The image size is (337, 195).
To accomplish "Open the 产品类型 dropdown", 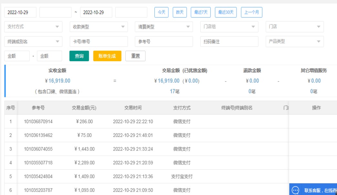I will point(294,42).
